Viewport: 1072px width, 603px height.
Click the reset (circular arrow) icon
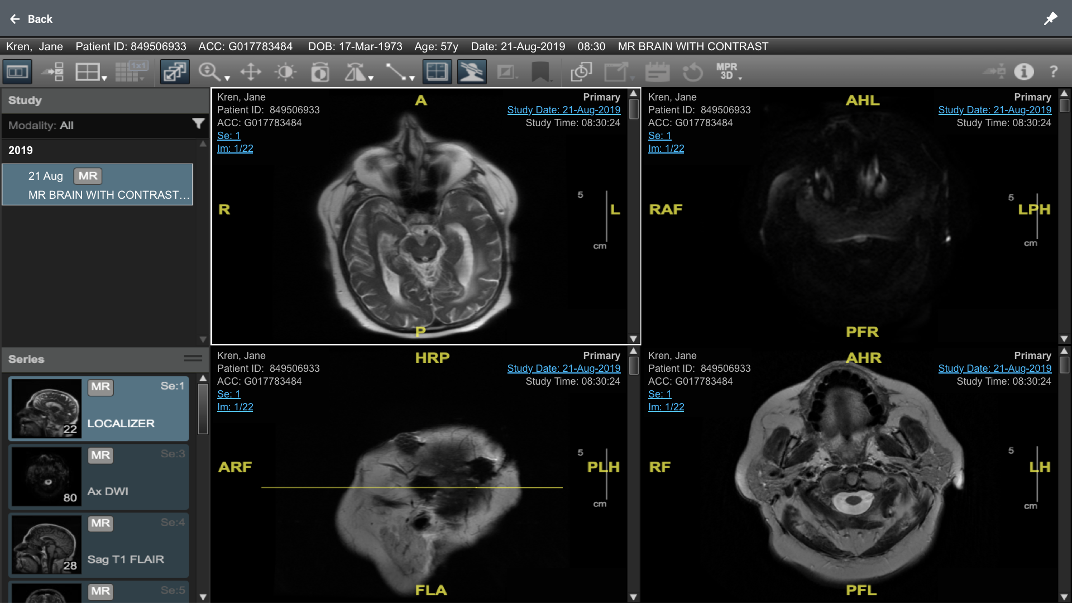coord(692,72)
